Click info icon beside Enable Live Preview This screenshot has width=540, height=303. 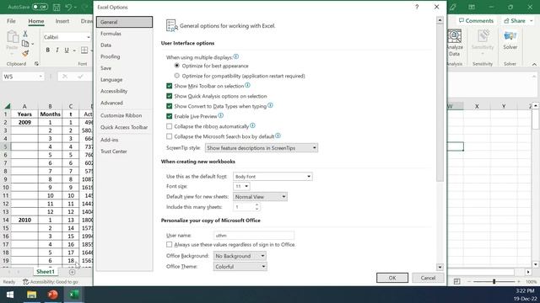pyautogui.click(x=221, y=116)
